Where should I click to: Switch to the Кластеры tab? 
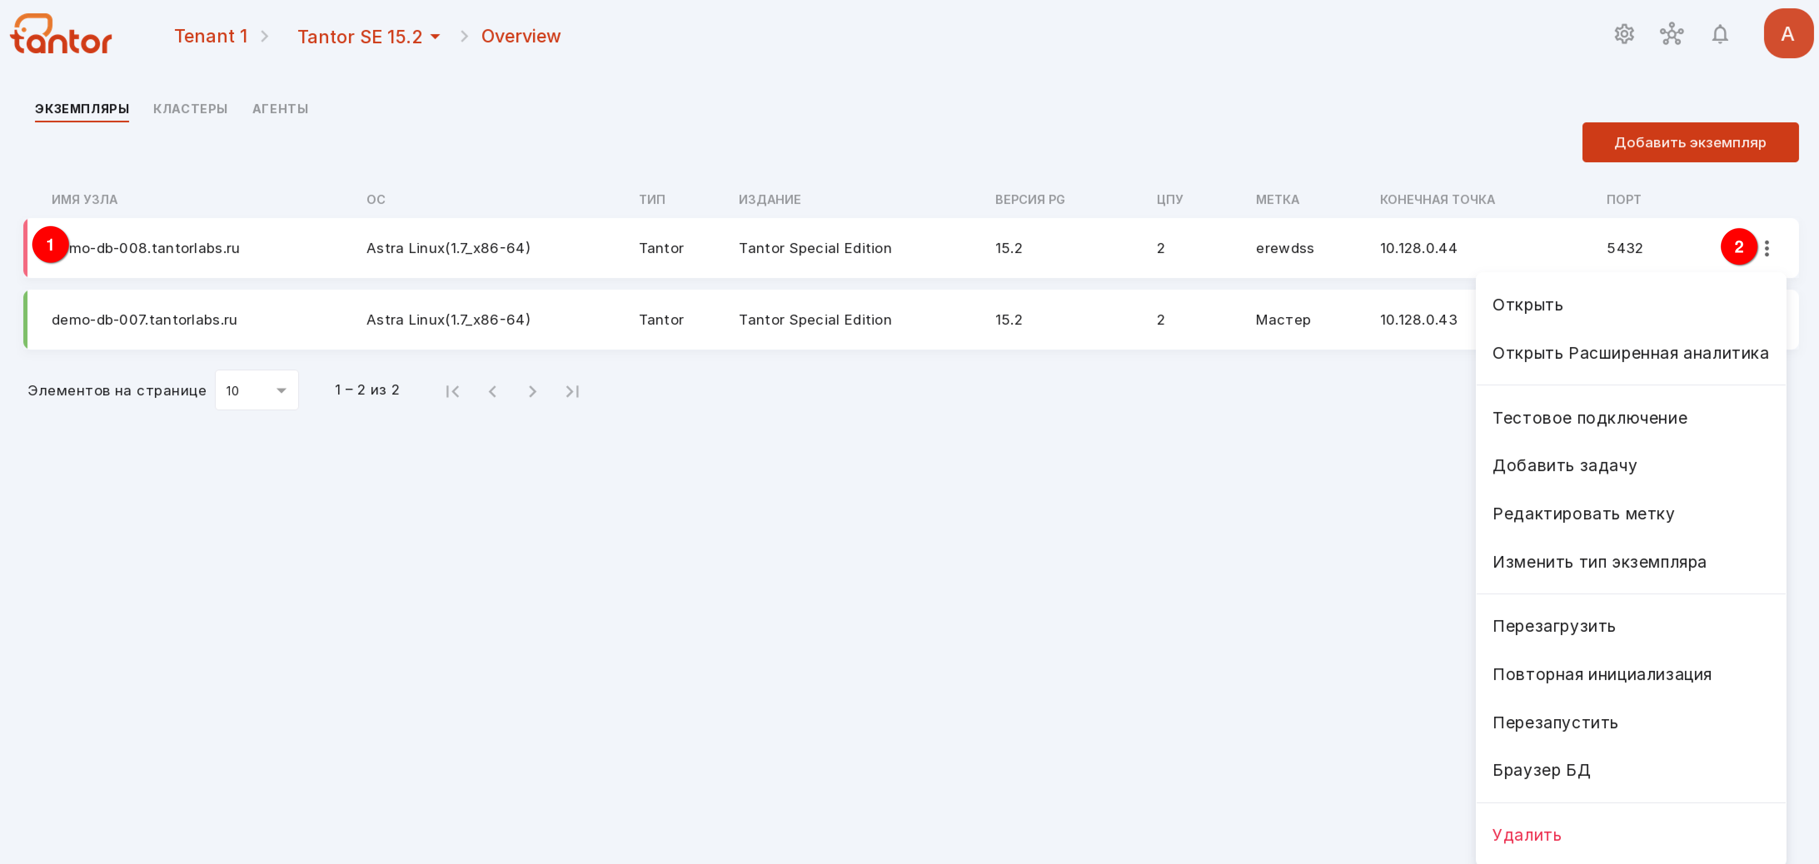click(190, 109)
